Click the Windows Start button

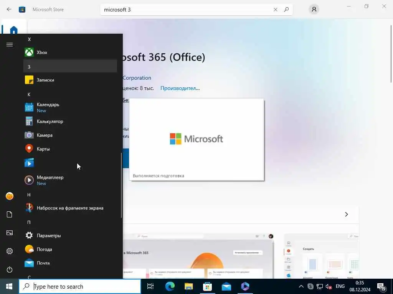(9, 286)
